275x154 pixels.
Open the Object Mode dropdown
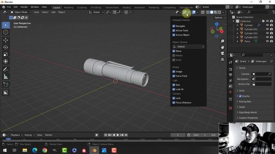[x=21, y=12]
